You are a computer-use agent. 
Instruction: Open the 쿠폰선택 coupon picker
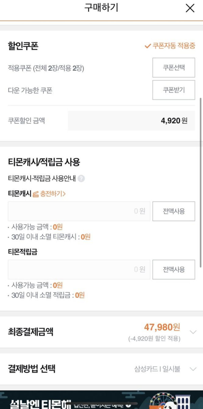[x=174, y=68]
